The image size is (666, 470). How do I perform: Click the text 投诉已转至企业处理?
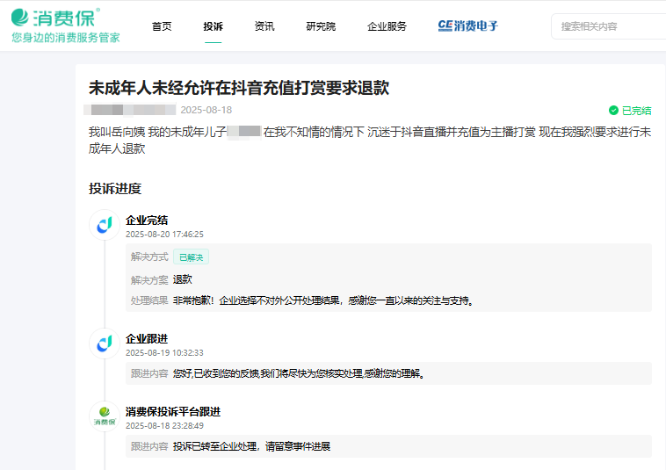coord(251,446)
